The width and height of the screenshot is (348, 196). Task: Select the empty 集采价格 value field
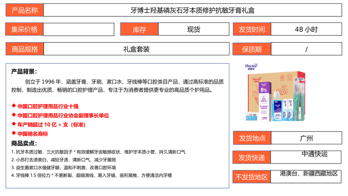[x=79, y=29]
